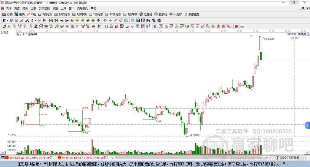Toggle the 权 adjustment icon
310x167 pixels.
(x=39, y=20)
